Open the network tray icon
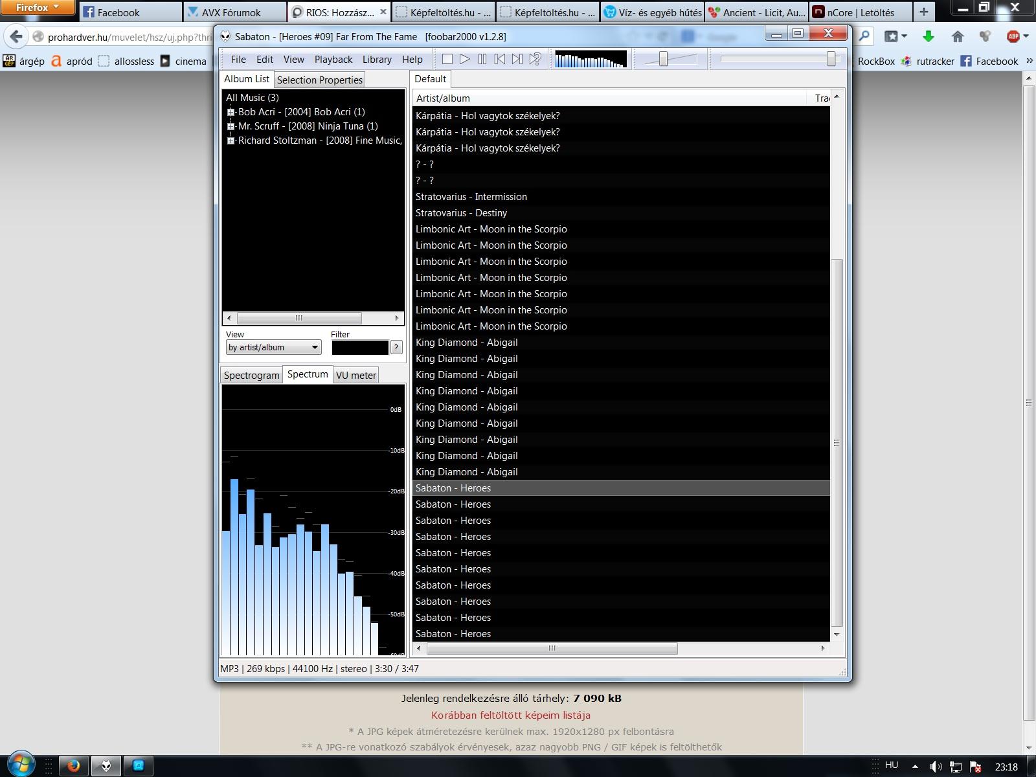This screenshot has width=1036, height=777. coord(955,767)
